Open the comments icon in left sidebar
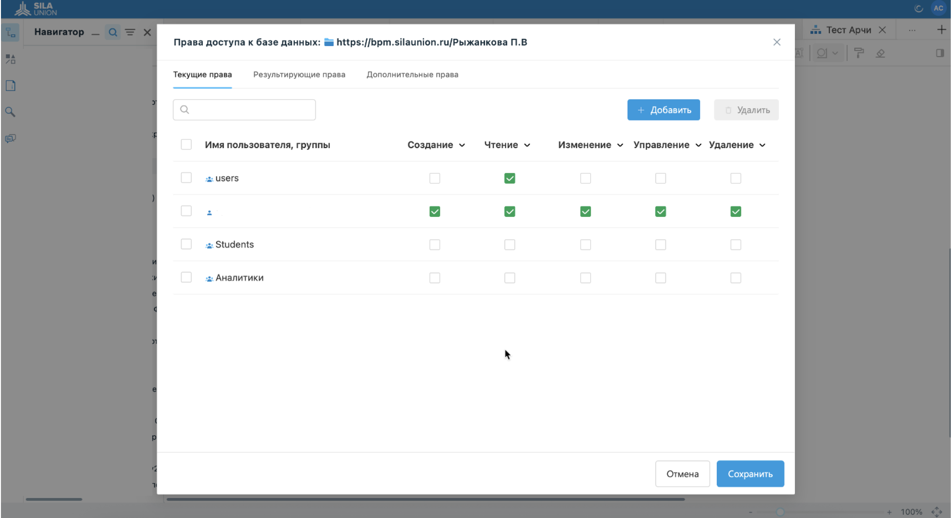This screenshot has width=951, height=518. tap(10, 139)
